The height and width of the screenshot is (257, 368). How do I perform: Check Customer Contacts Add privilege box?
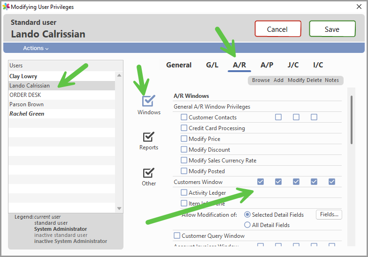pos(278,117)
